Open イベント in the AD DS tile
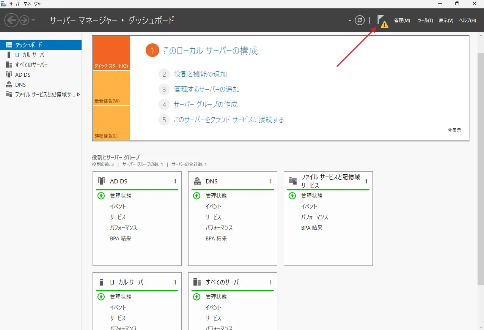This screenshot has width=484, height=330. tap(118, 207)
